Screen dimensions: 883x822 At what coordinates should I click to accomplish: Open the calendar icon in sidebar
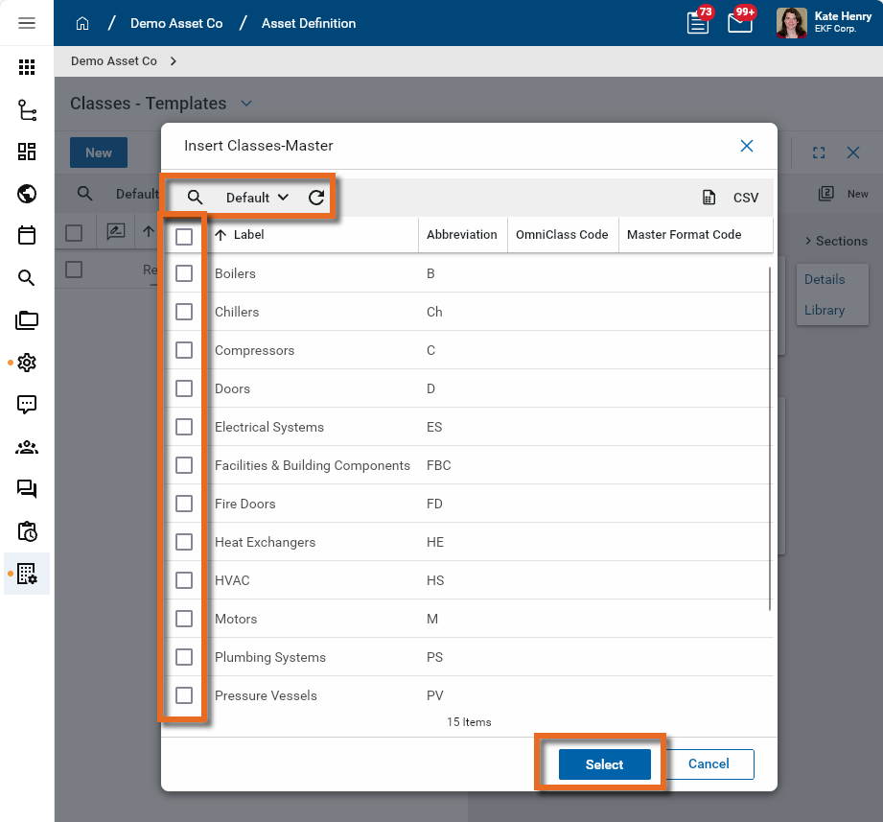coord(27,235)
